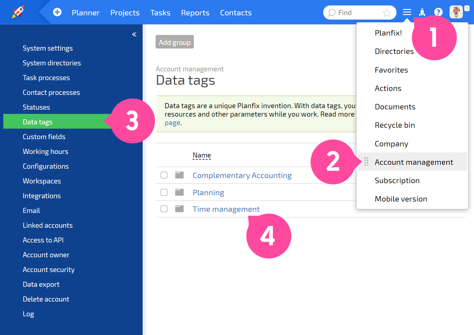Click the plus create icon
This screenshot has width=474, height=335.
coord(57,12)
